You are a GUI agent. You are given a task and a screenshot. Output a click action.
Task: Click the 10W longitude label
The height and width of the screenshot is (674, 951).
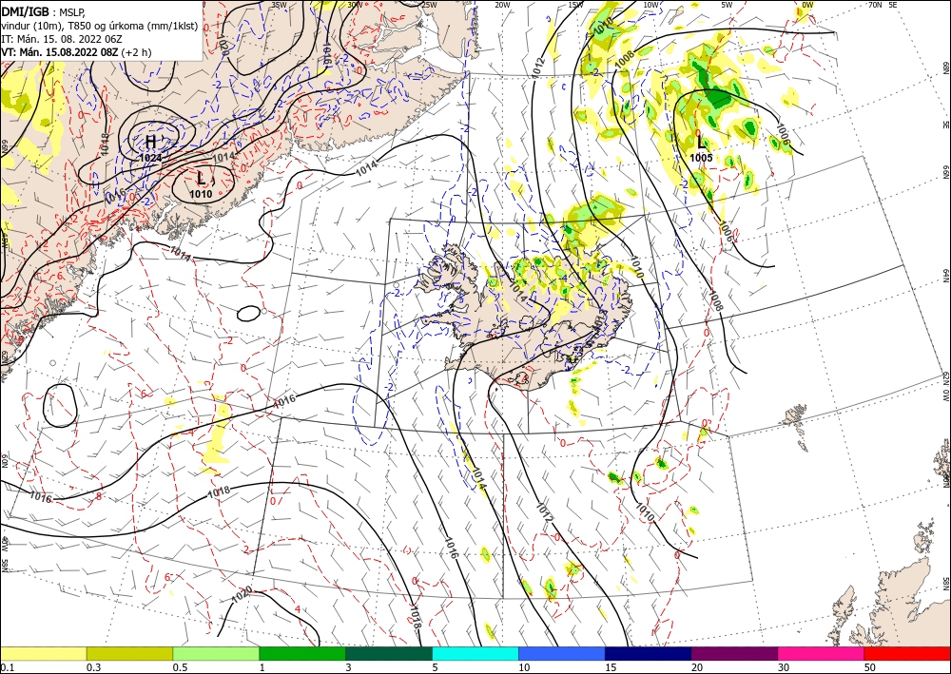click(650, 5)
